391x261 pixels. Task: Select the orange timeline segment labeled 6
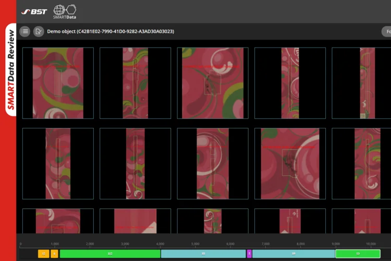pyautogui.click(x=54, y=254)
